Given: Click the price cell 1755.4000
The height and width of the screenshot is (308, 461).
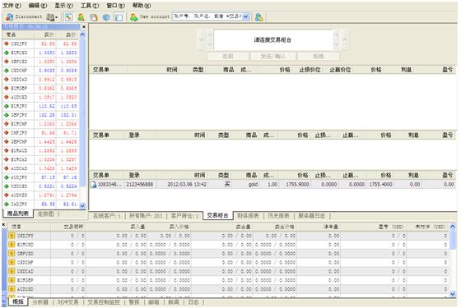Looking at the screenshot, I should [380, 185].
